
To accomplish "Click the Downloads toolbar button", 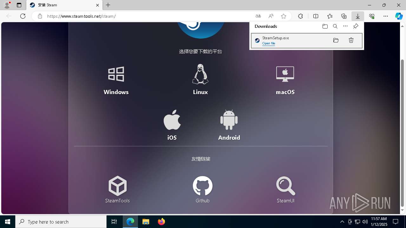I will (357, 16).
